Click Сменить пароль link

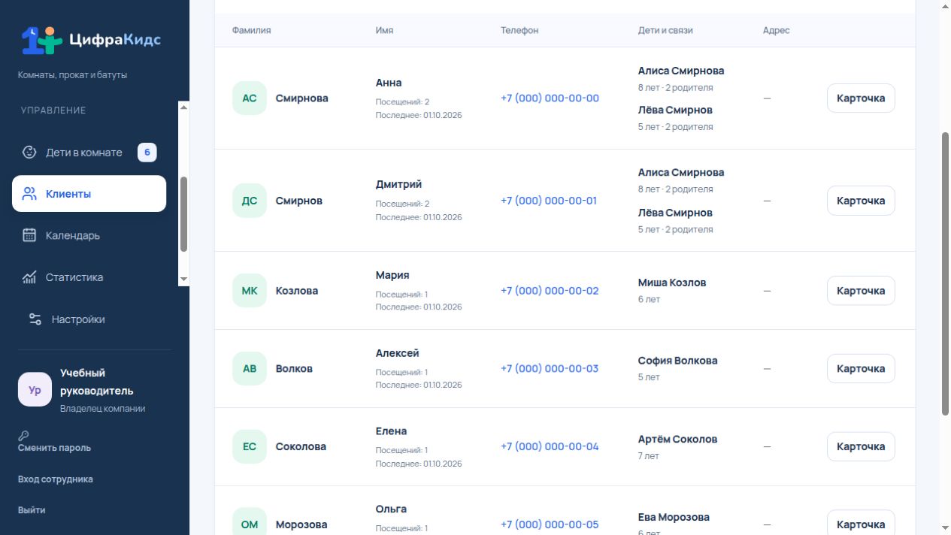click(54, 448)
